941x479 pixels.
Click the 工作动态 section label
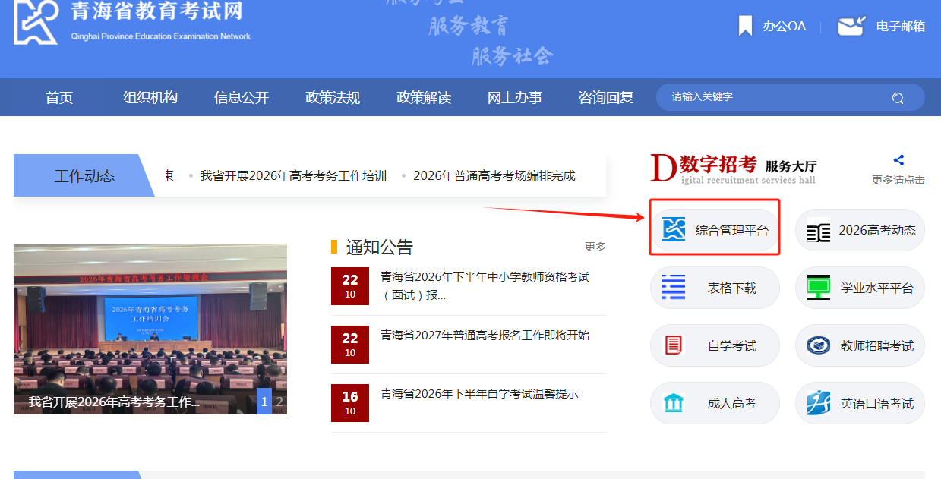(x=84, y=176)
